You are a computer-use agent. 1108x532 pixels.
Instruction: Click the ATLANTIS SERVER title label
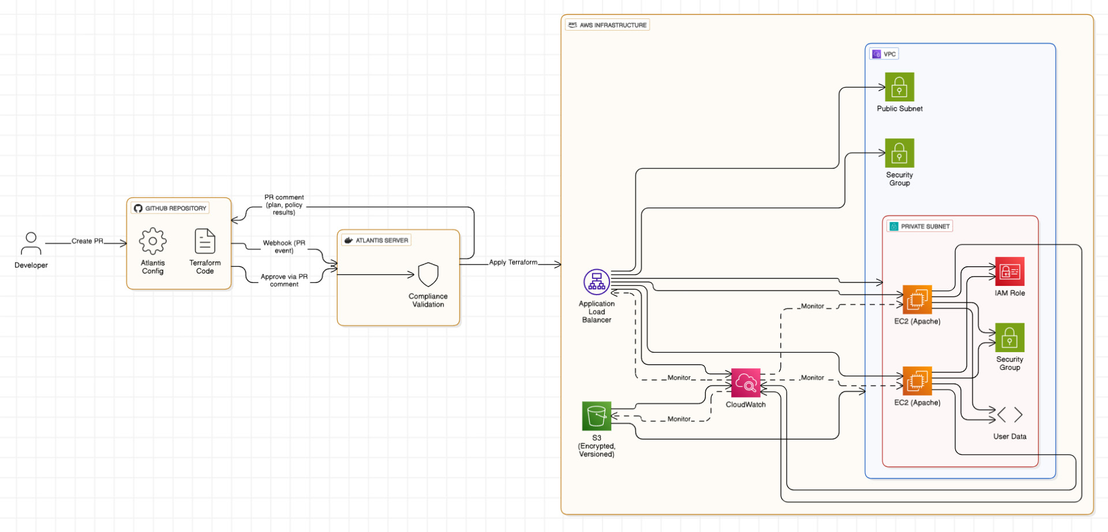point(382,240)
